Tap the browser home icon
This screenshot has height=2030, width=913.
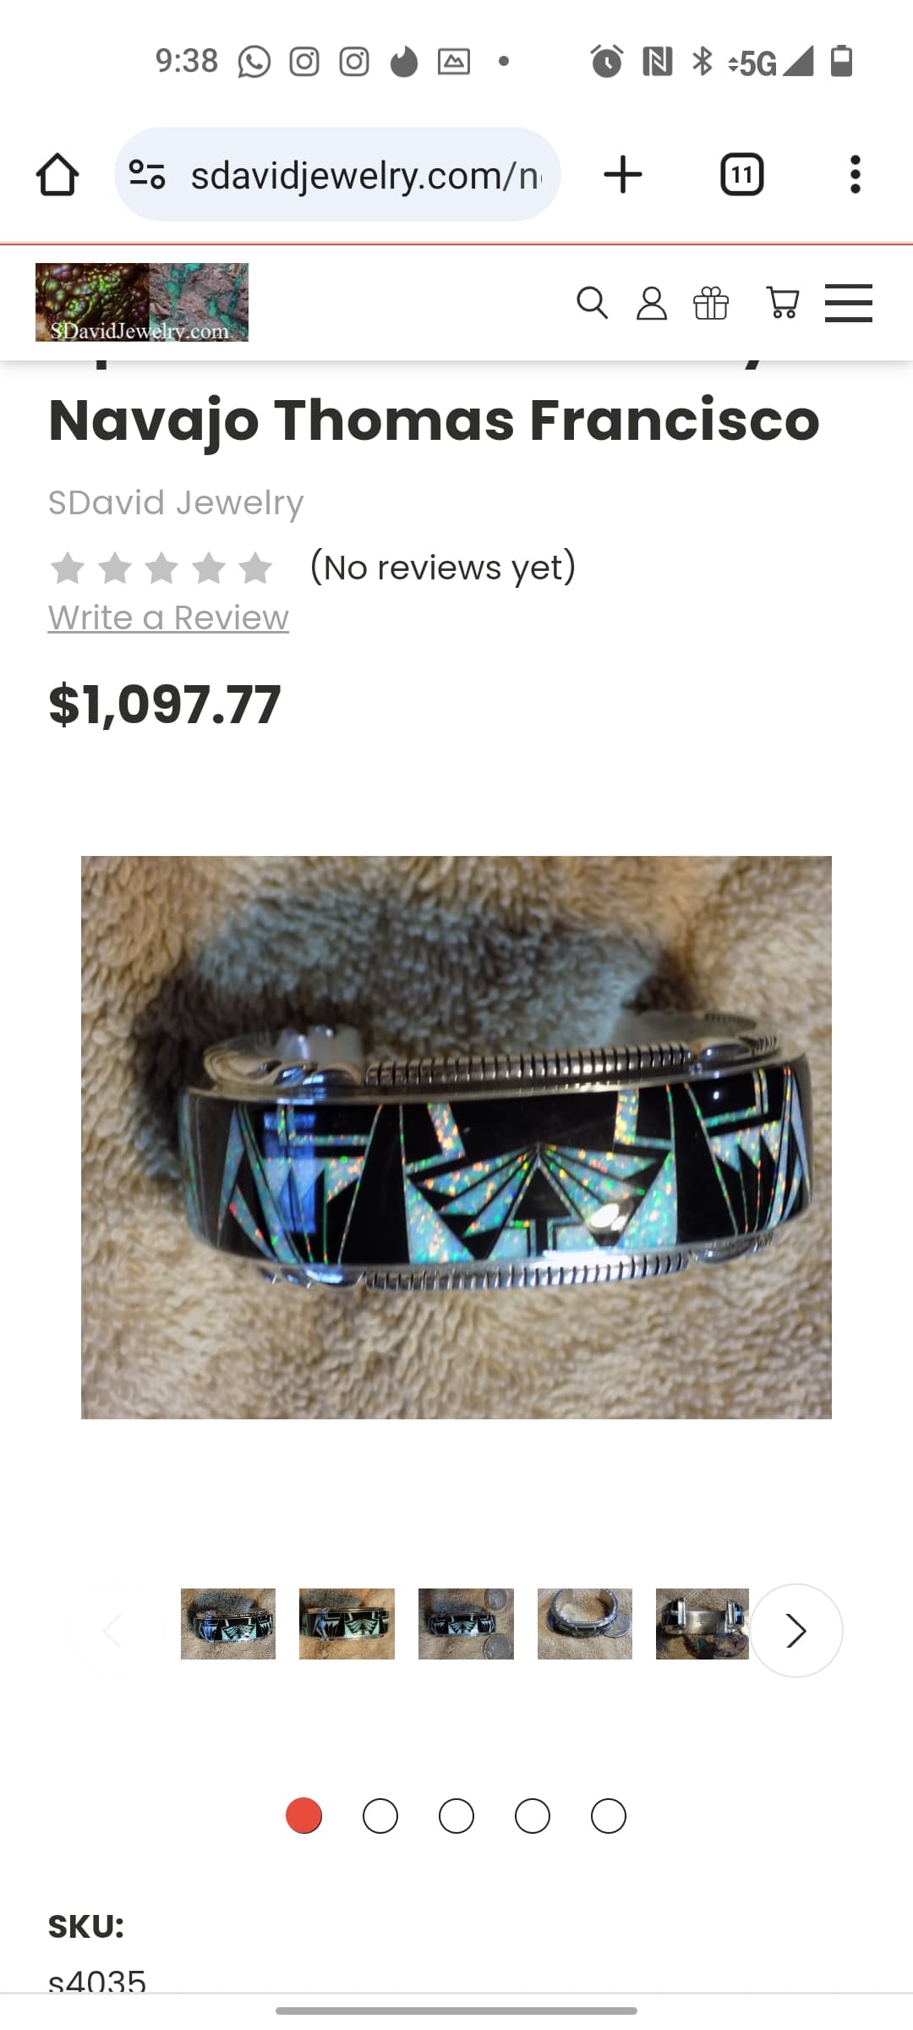(57, 174)
